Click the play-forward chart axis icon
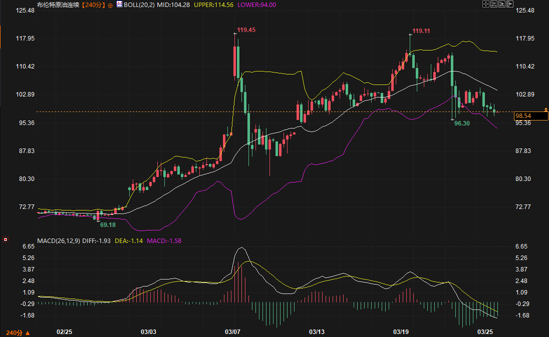The image size is (549, 337). 502,4
